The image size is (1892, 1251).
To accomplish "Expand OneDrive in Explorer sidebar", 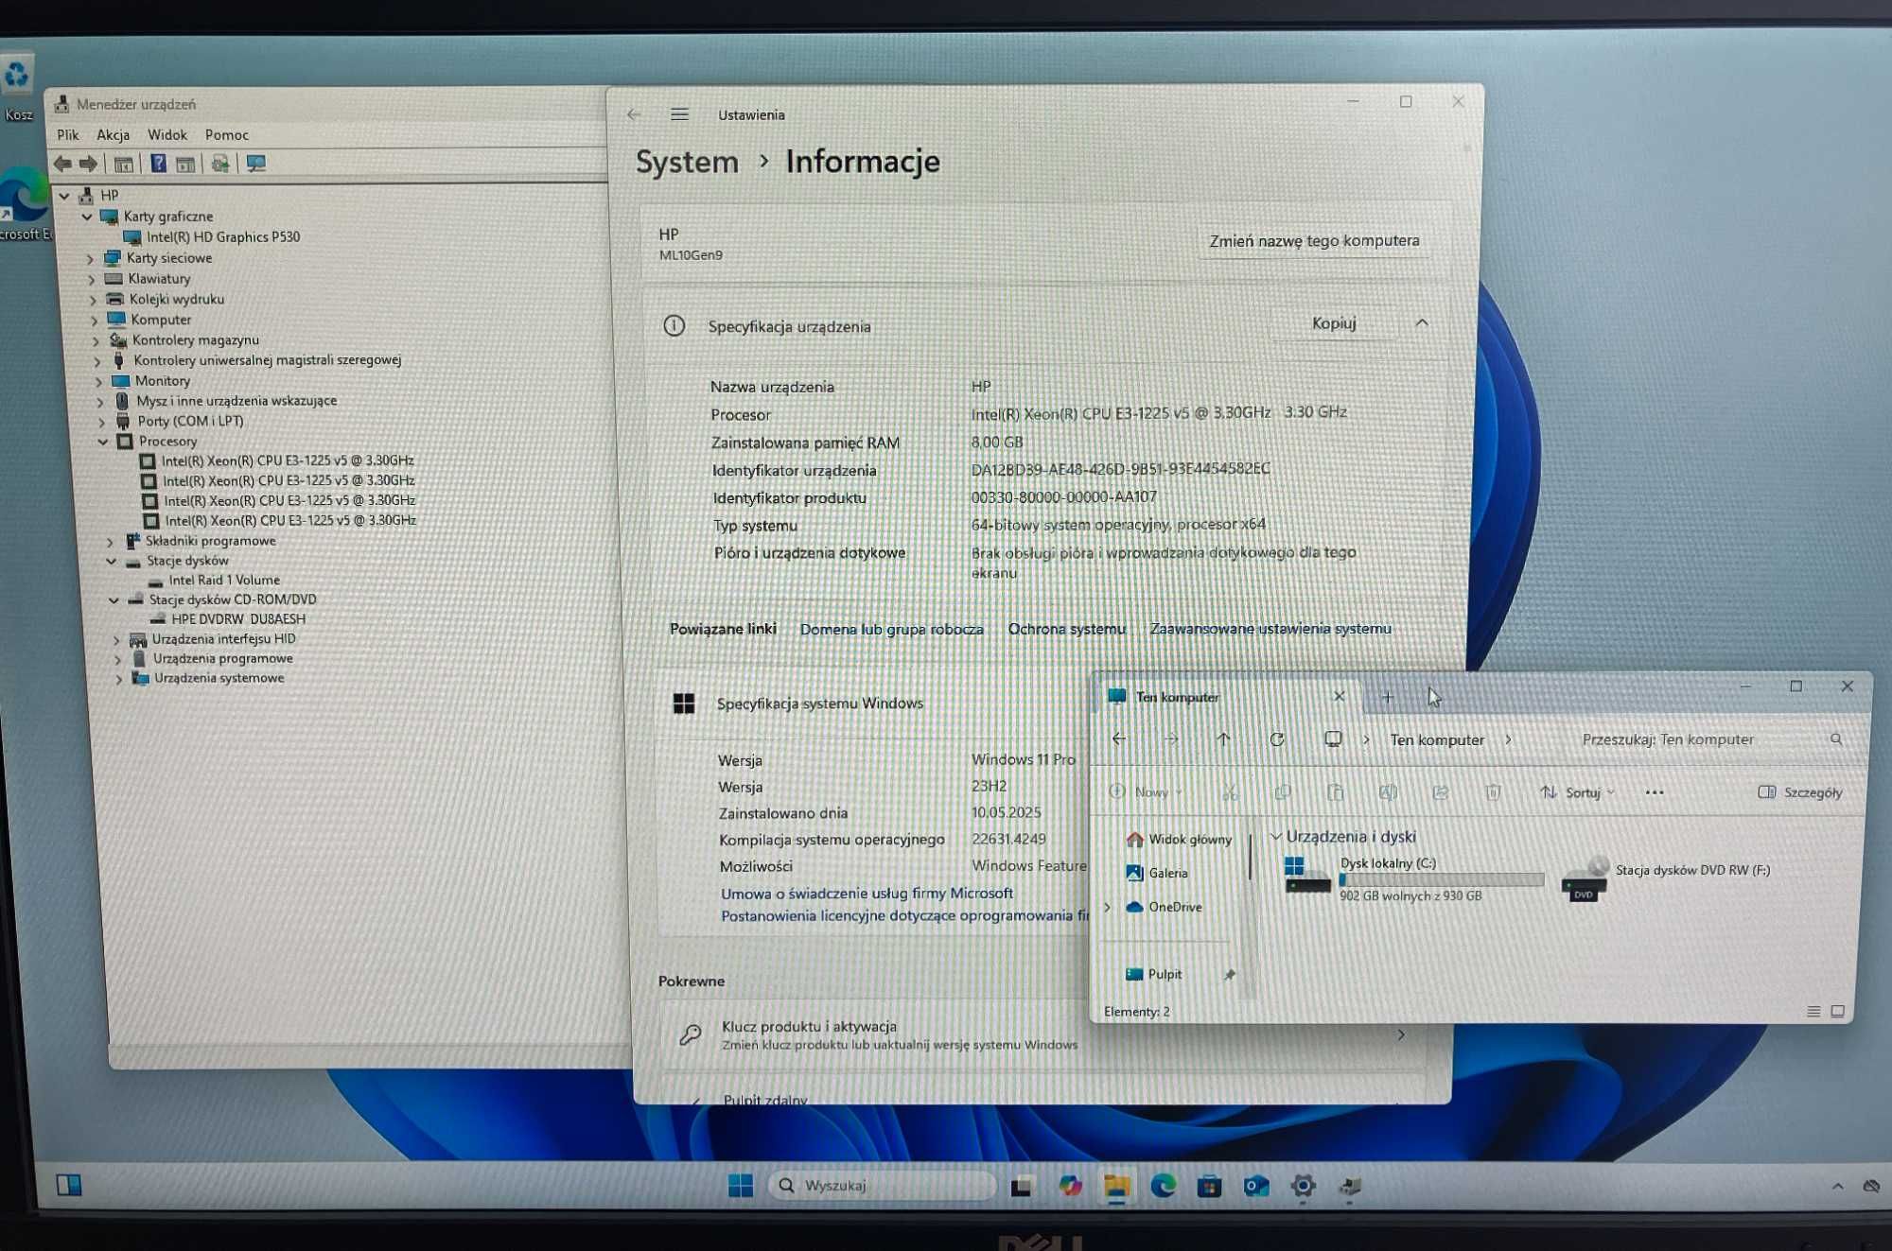I will tap(1107, 908).
